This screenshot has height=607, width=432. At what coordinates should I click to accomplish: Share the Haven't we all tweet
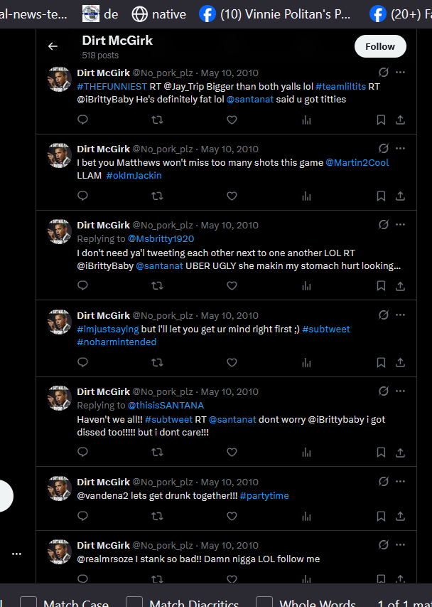(400, 453)
